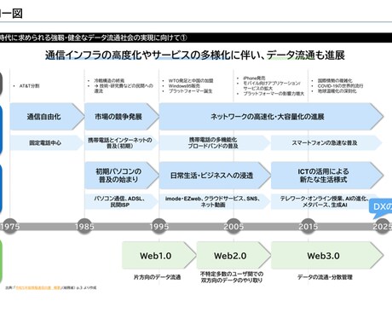This screenshot has height=324, width=392.
Task: Click the テレワーク・オンライン授業 label
Action: 325,201
